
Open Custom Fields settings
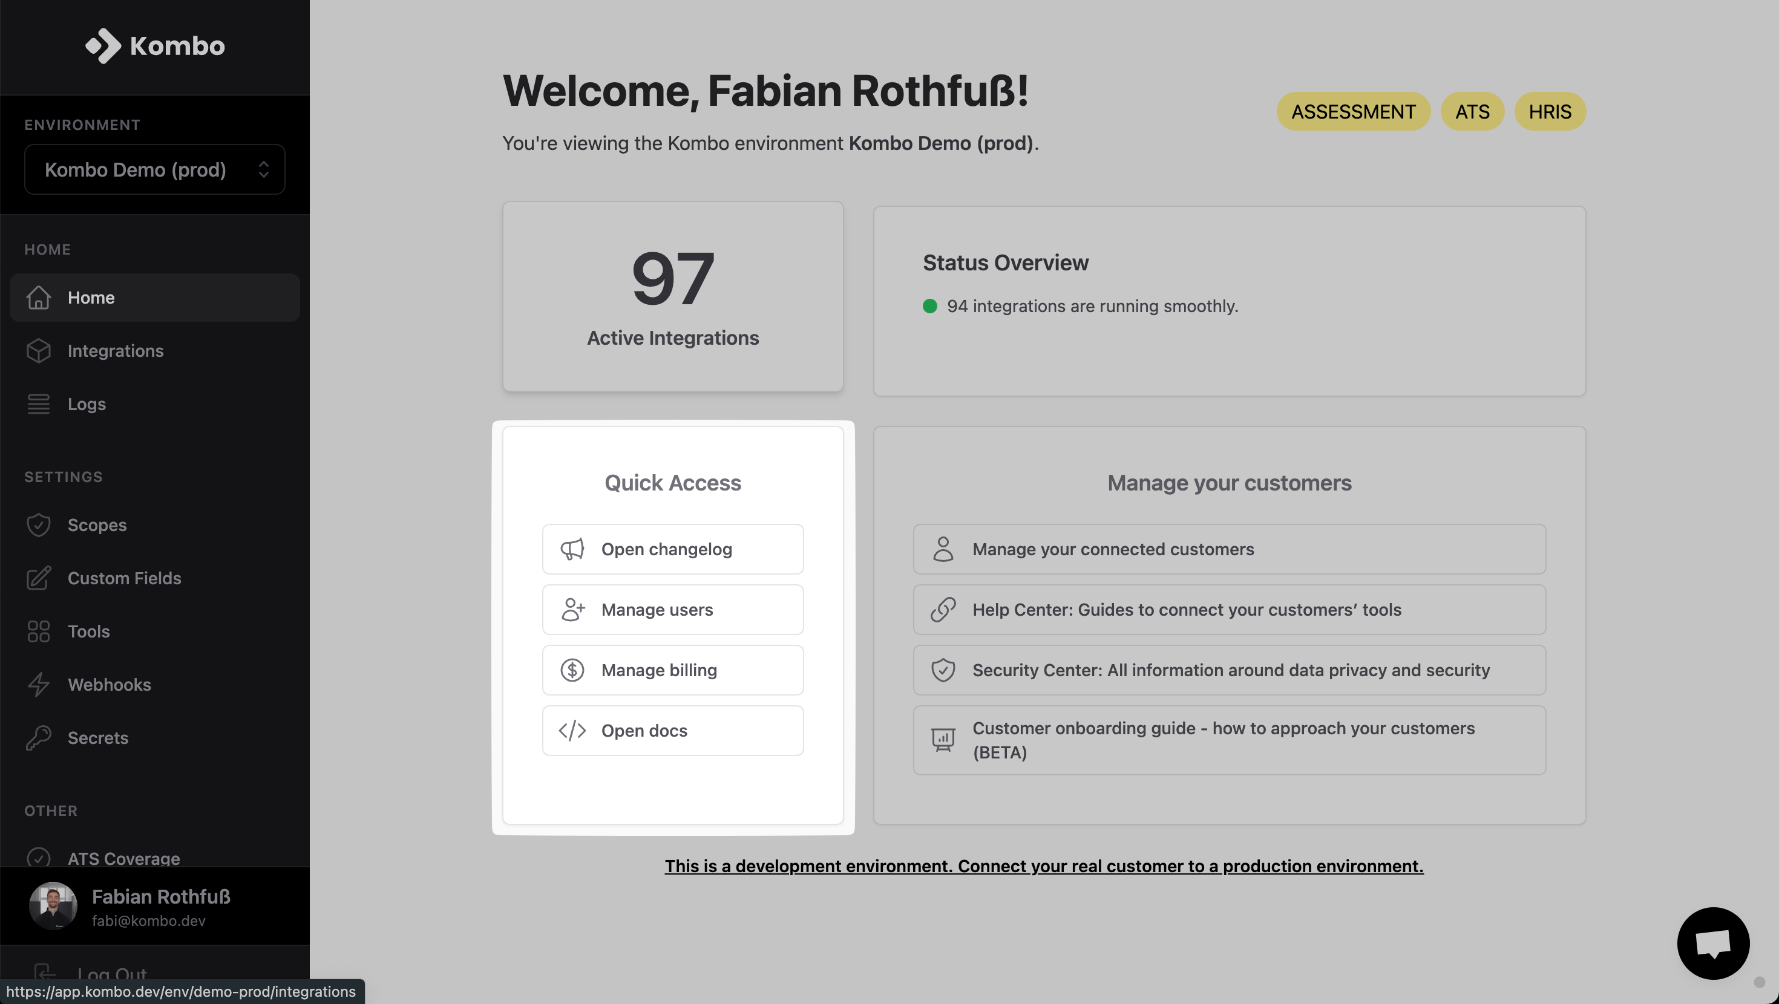pyautogui.click(x=155, y=578)
